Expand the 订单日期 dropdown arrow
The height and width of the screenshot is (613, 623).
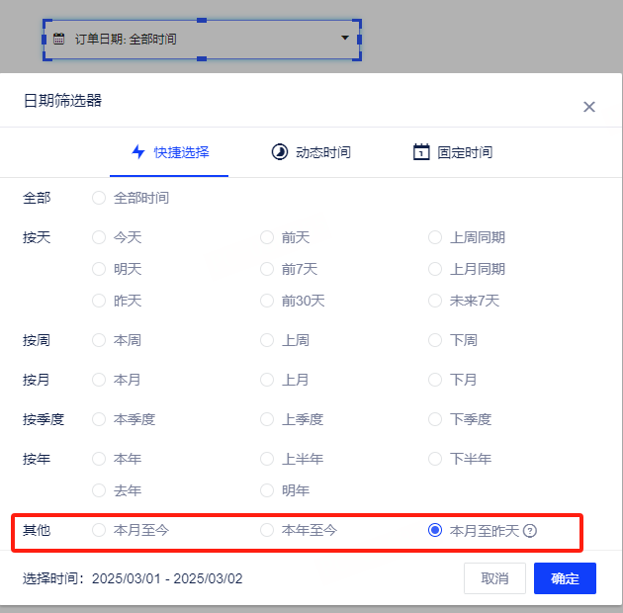[x=345, y=39]
